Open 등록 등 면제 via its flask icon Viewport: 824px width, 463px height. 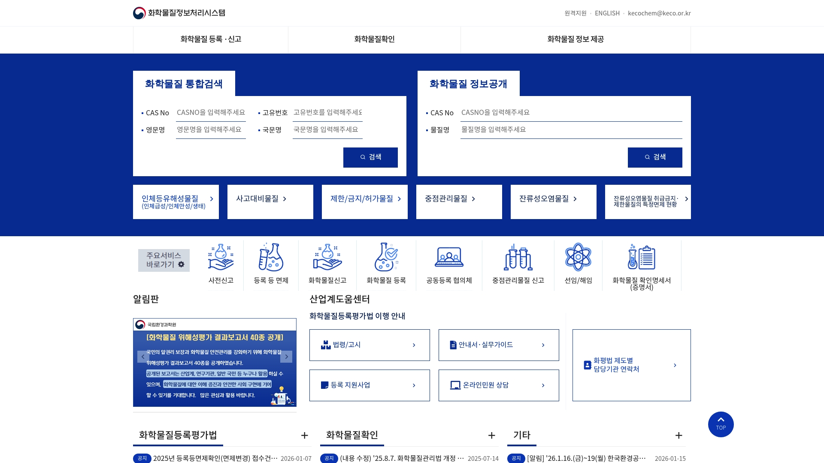pyautogui.click(x=270, y=257)
